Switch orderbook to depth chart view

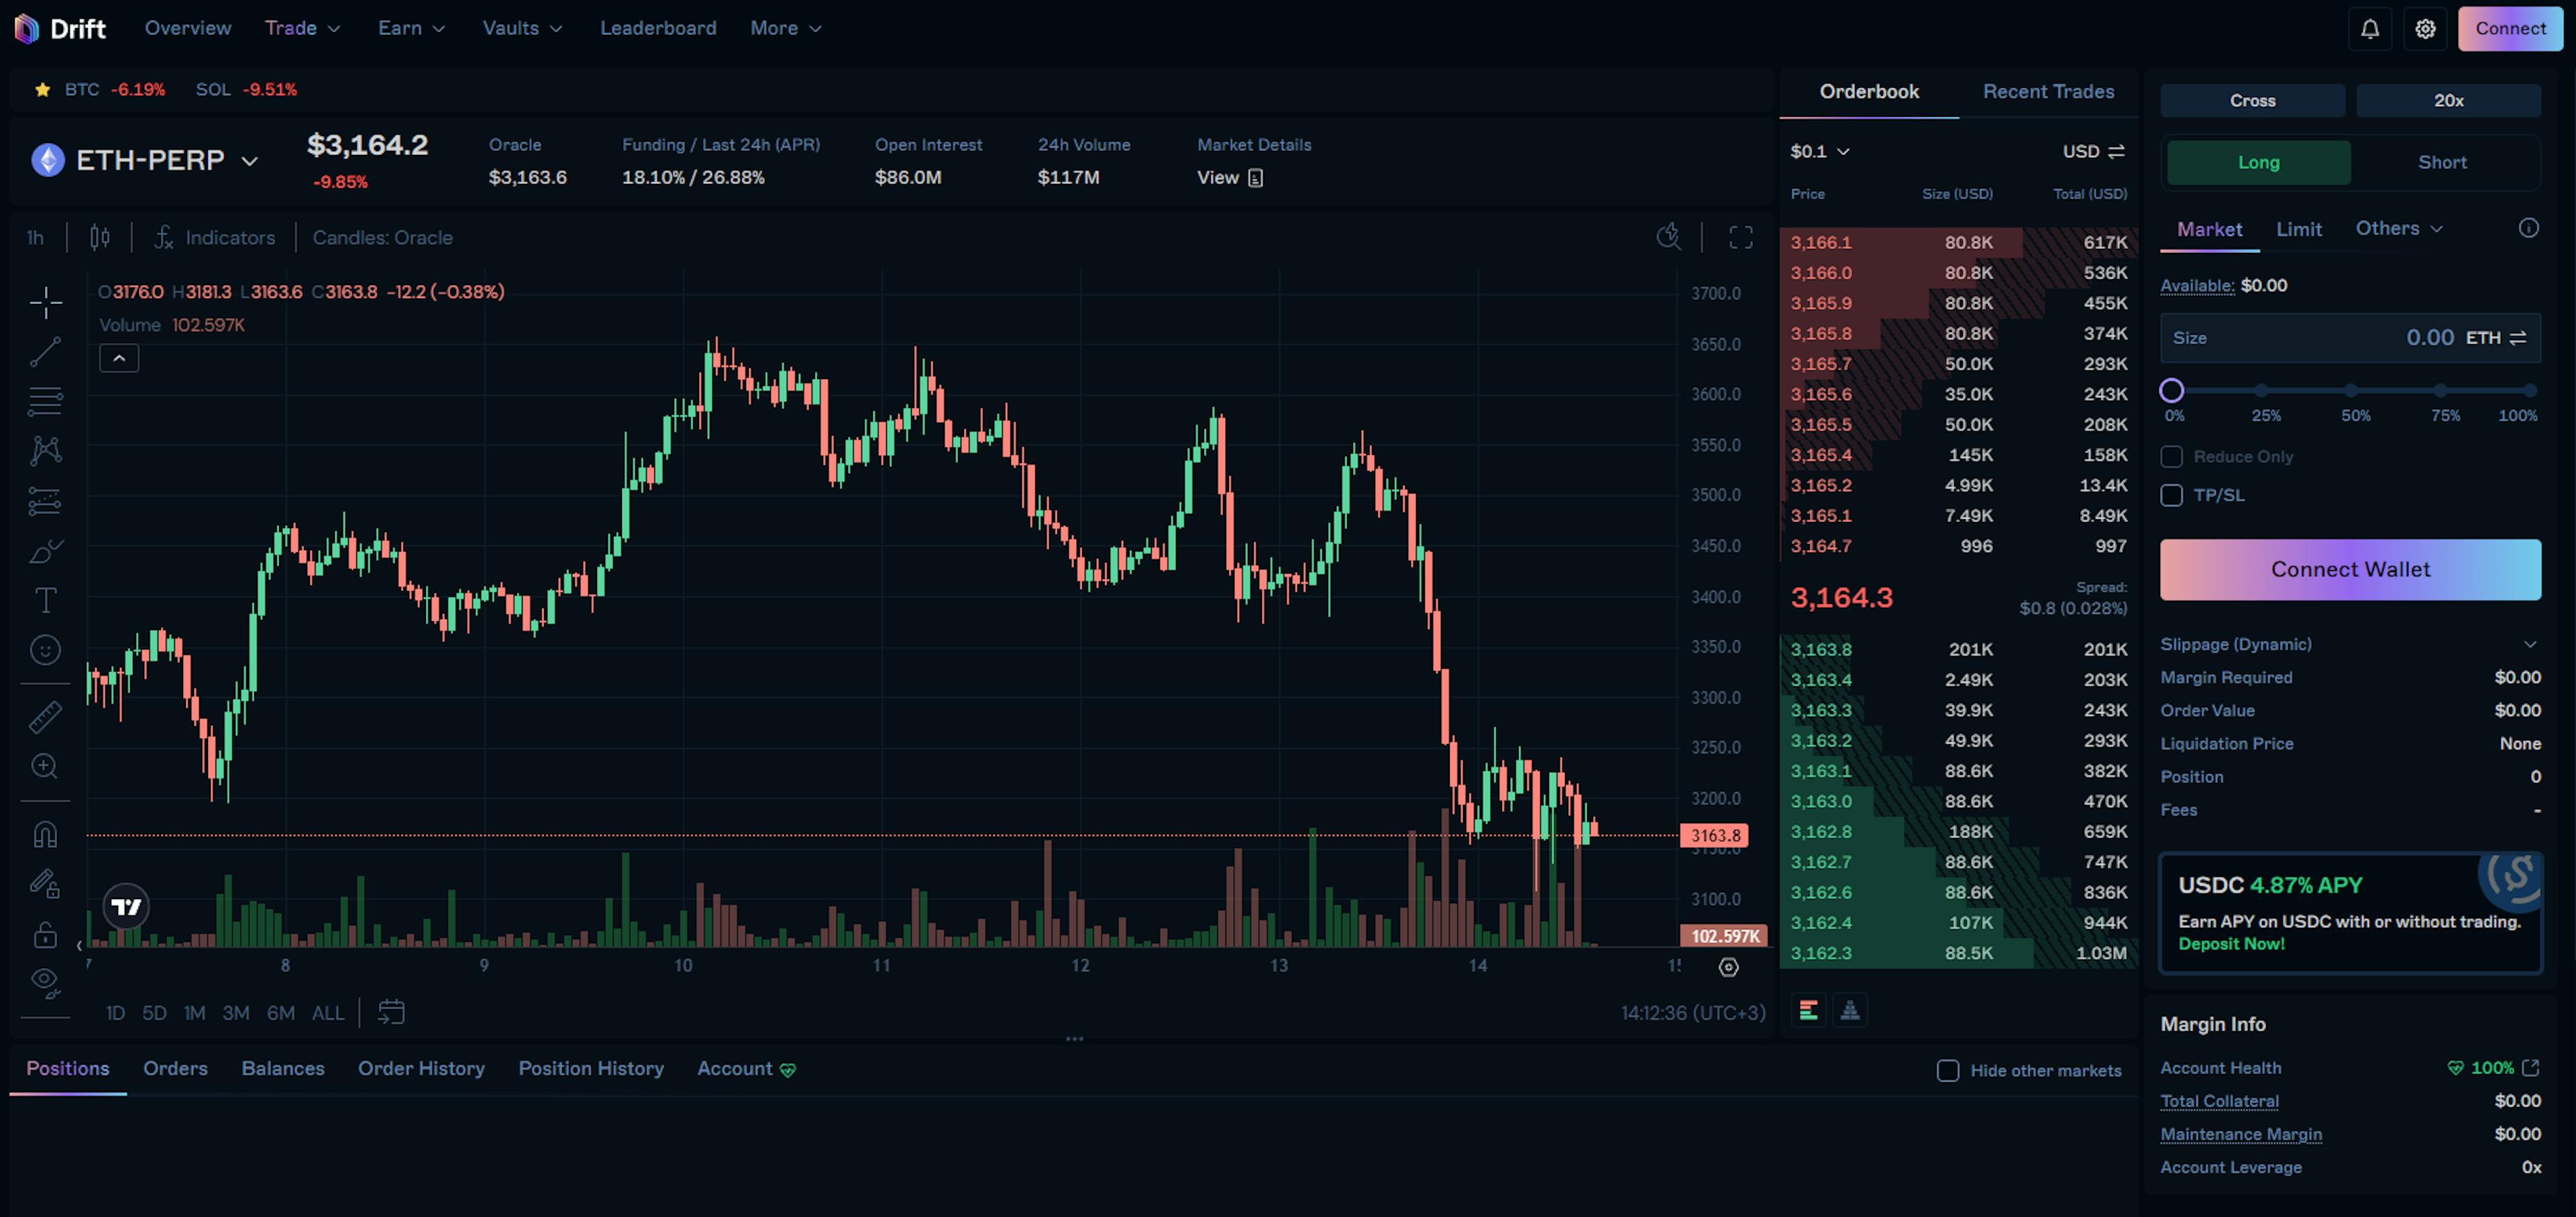pos(1850,1010)
